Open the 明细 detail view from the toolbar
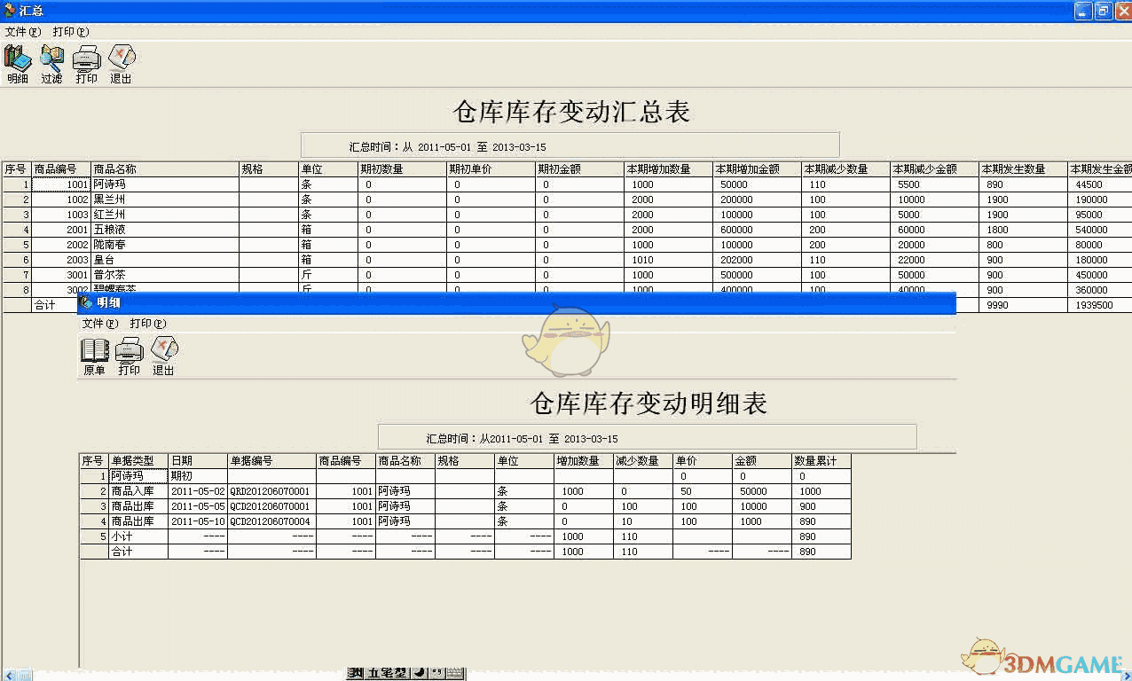 point(17,62)
